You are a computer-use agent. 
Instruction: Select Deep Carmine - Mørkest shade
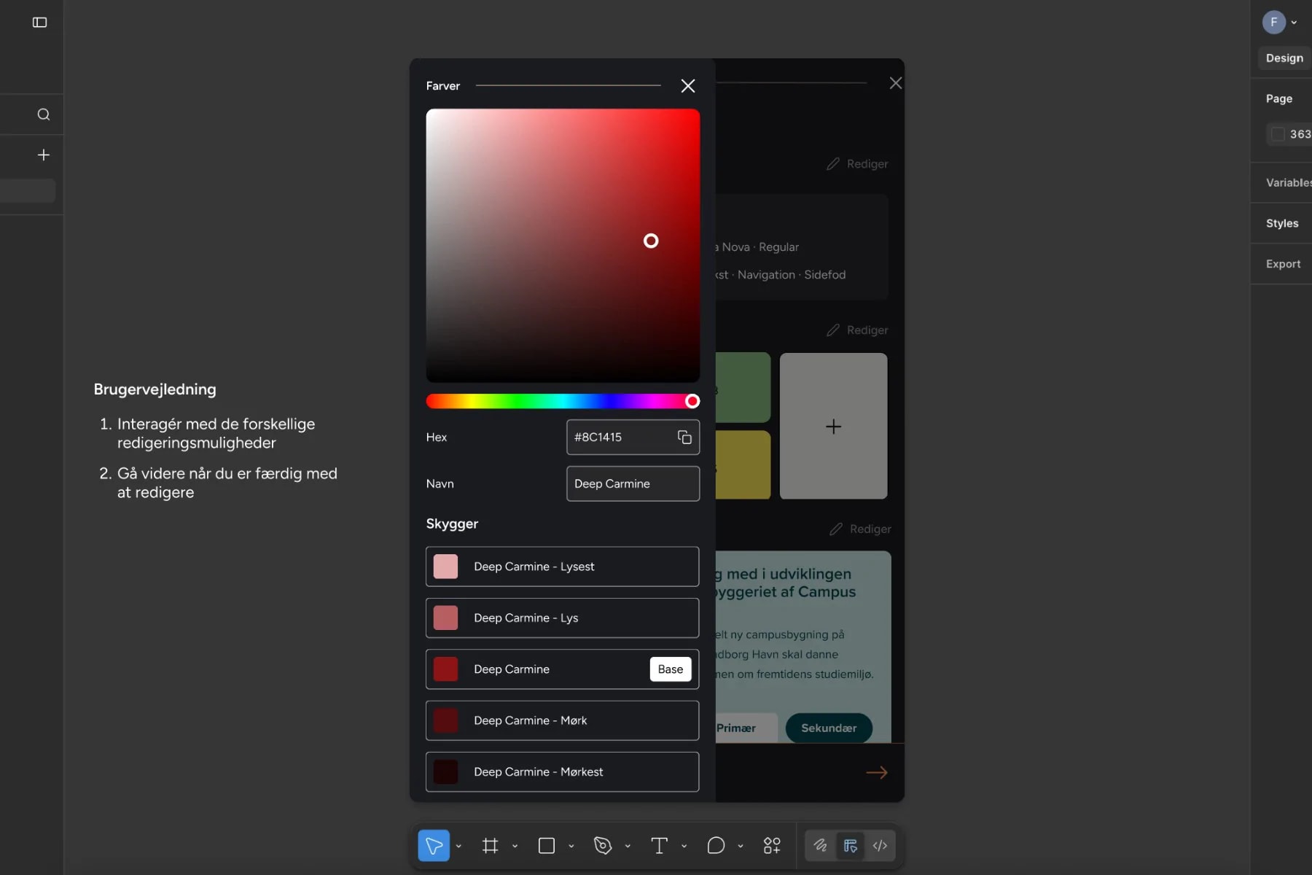[x=562, y=771]
